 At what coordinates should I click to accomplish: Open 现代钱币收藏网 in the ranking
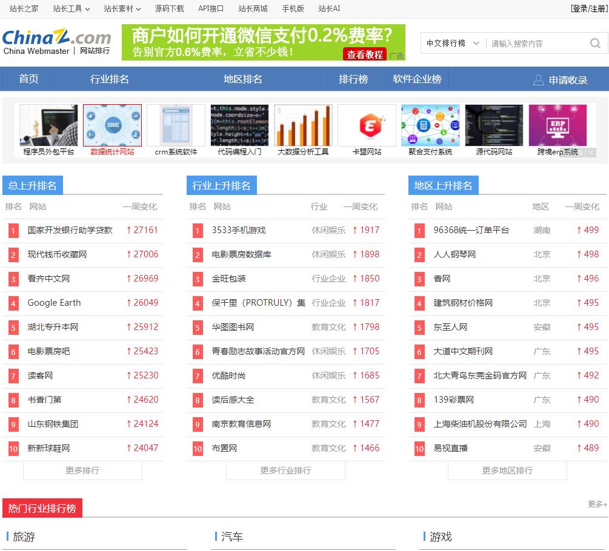(x=57, y=254)
